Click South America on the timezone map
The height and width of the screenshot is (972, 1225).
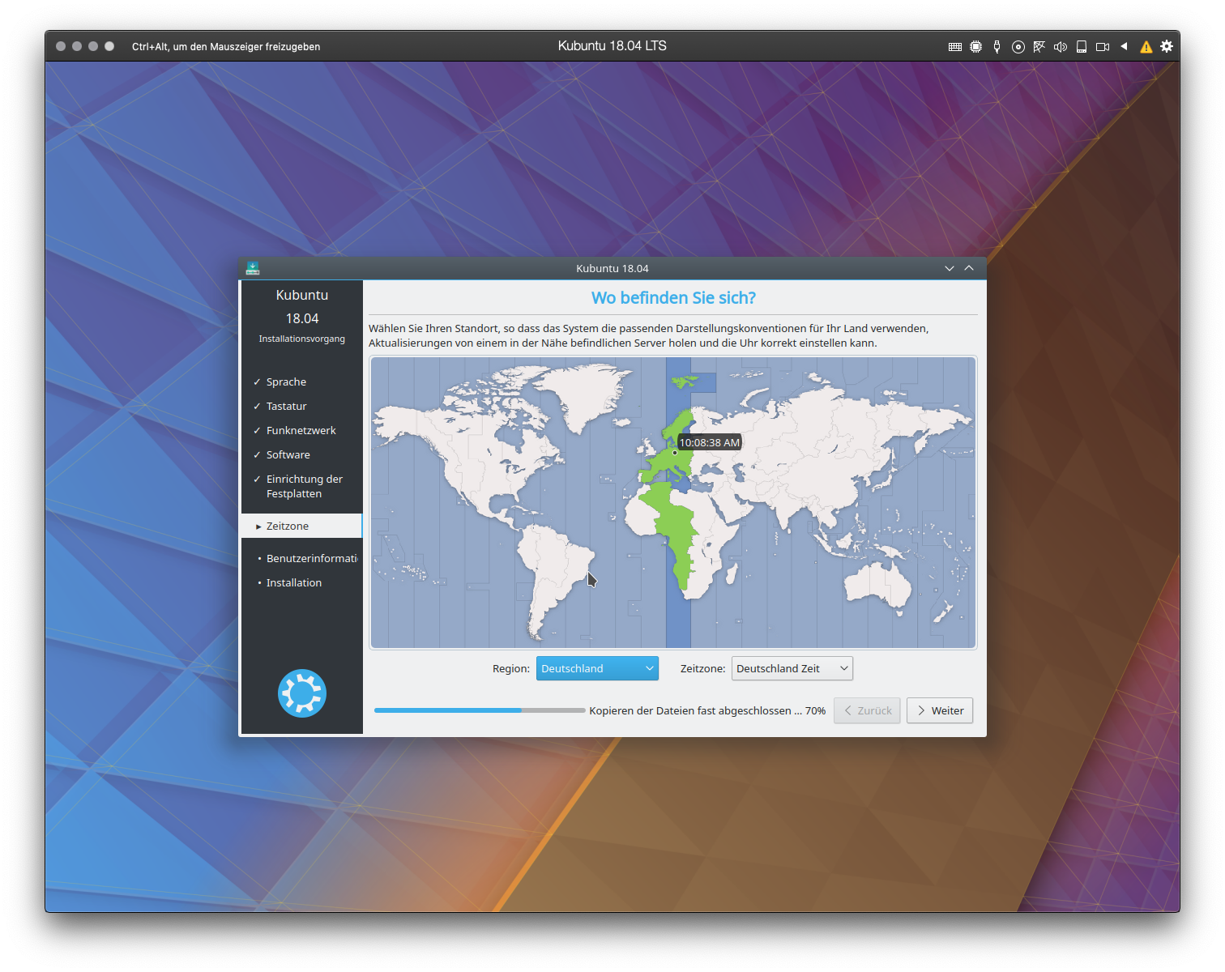pos(554,571)
